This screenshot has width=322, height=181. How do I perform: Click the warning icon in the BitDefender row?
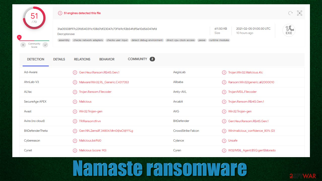224,121
